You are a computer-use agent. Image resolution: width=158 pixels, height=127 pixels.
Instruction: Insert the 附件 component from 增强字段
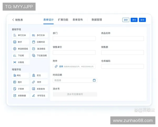(39, 82)
